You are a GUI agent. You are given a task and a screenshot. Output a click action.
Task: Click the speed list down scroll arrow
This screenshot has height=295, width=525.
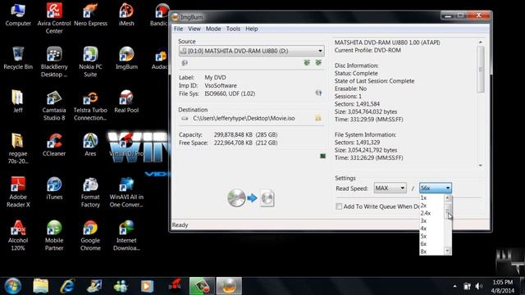pyautogui.click(x=448, y=252)
